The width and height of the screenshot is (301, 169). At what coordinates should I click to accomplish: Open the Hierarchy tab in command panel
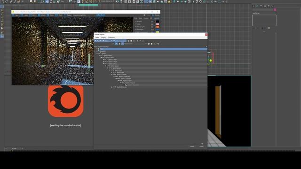click(x=261, y=6)
